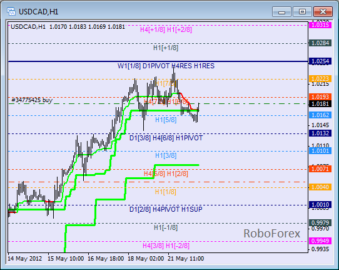Select the #34775425 buy order label
339x270 pixels.
32,100
